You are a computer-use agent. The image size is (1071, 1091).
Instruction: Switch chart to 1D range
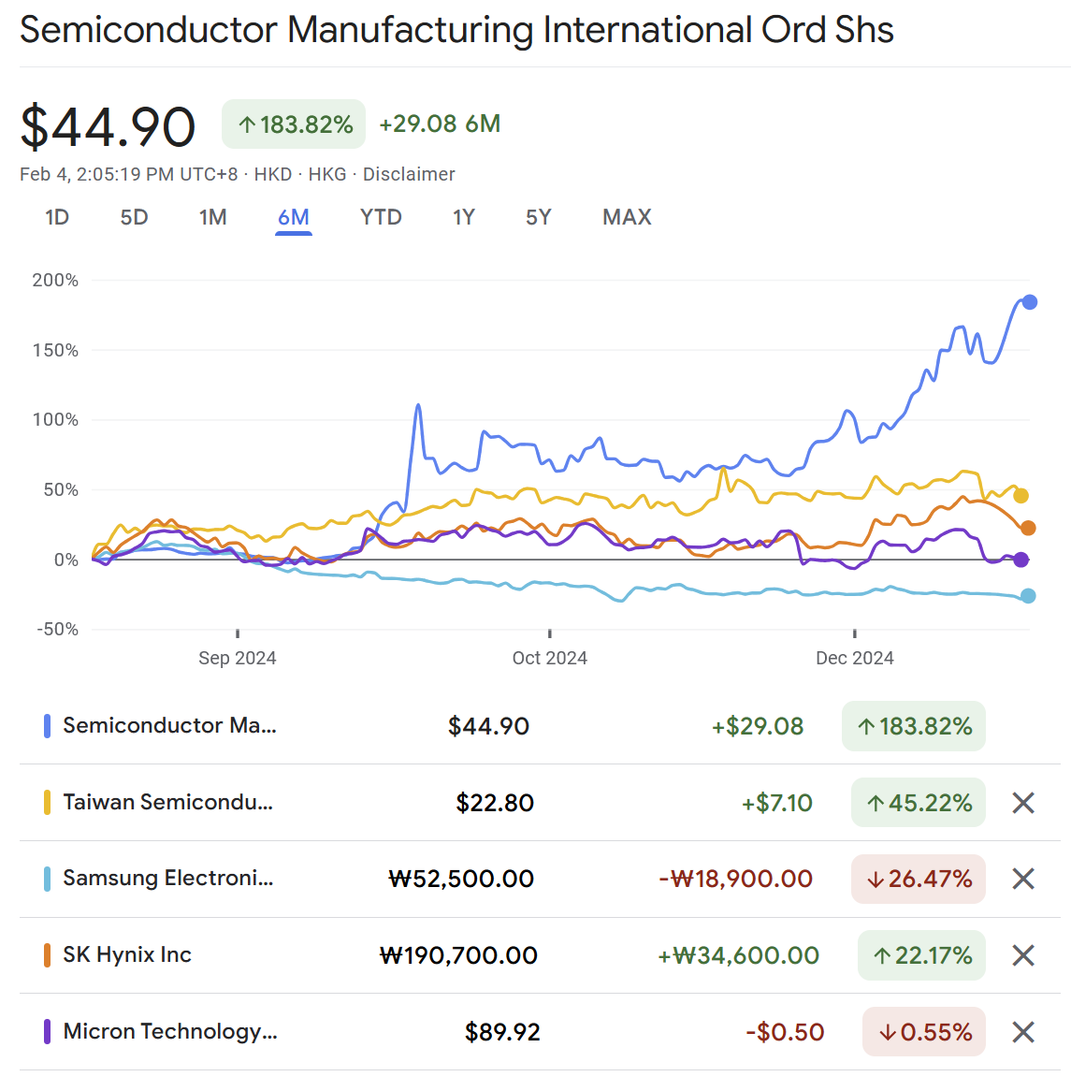tap(57, 217)
